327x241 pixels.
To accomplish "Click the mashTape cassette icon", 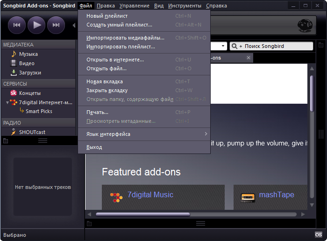I will [x=248, y=198].
